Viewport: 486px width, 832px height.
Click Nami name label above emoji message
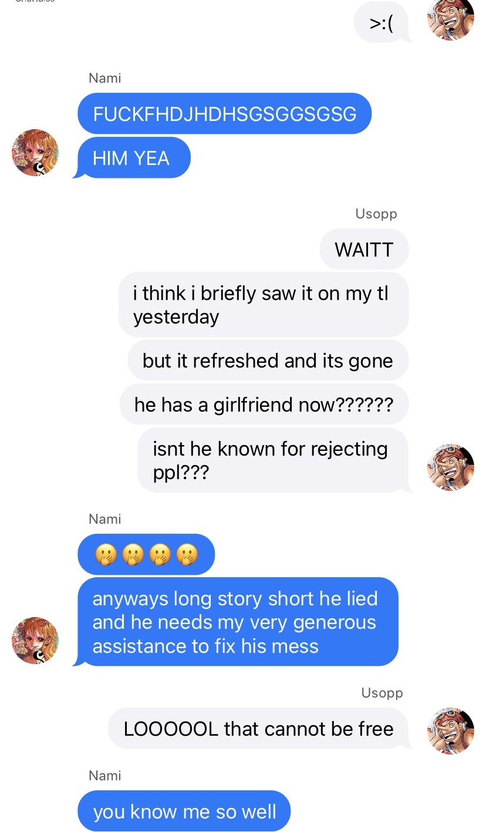[x=105, y=519]
